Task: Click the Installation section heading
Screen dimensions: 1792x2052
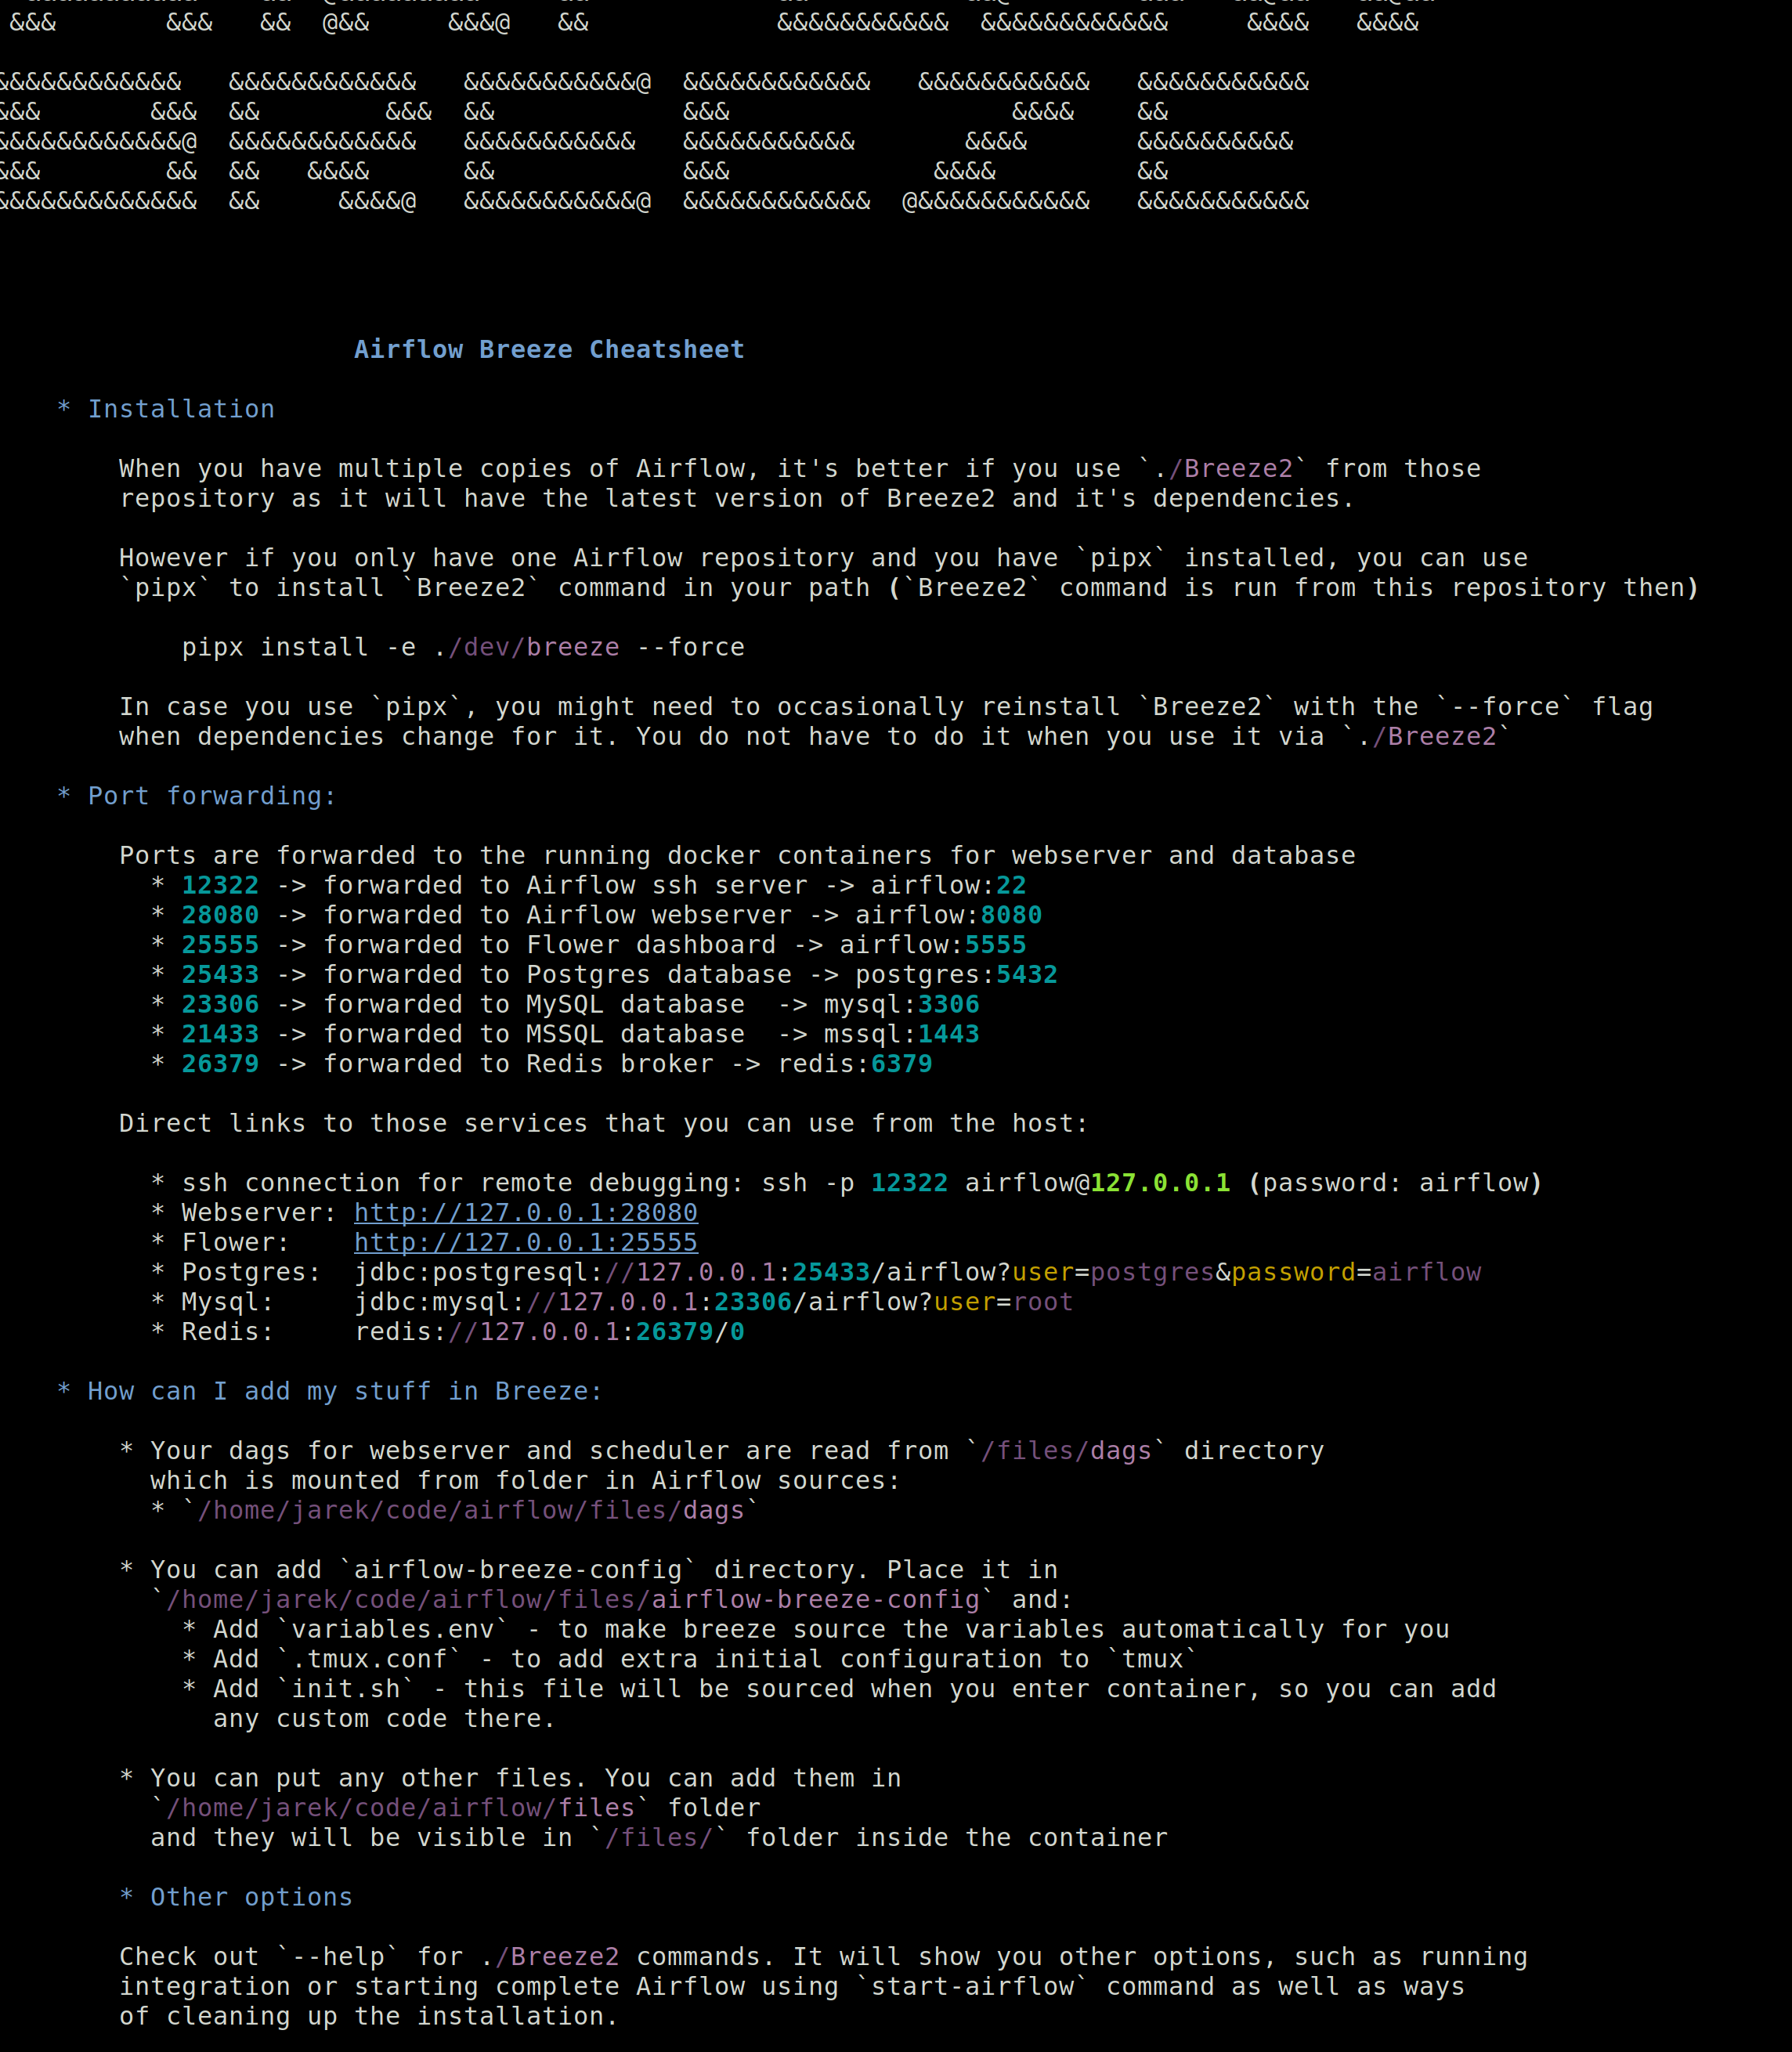Action: [180, 409]
